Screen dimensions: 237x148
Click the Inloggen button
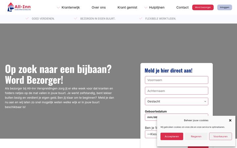pos(224,7)
